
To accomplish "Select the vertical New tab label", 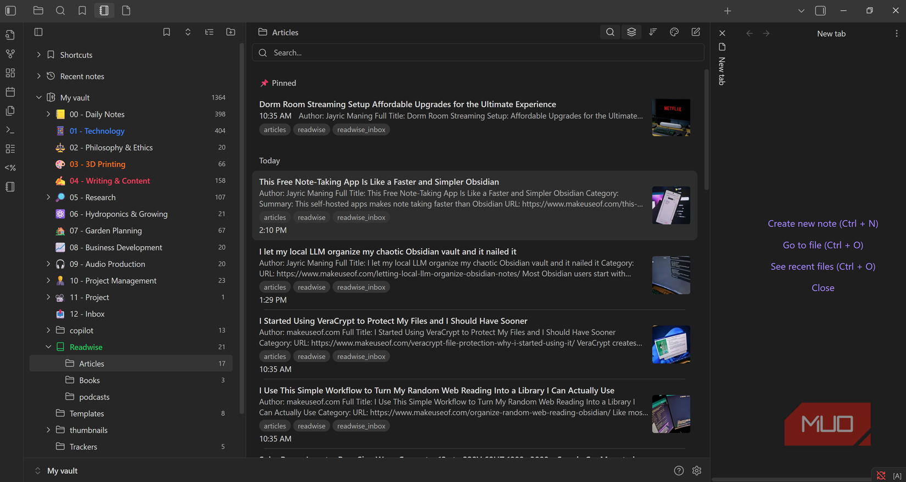I will [x=722, y=71].
